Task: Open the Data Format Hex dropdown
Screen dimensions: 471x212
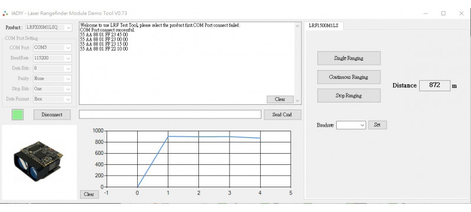Action: (x=52, y=99)
